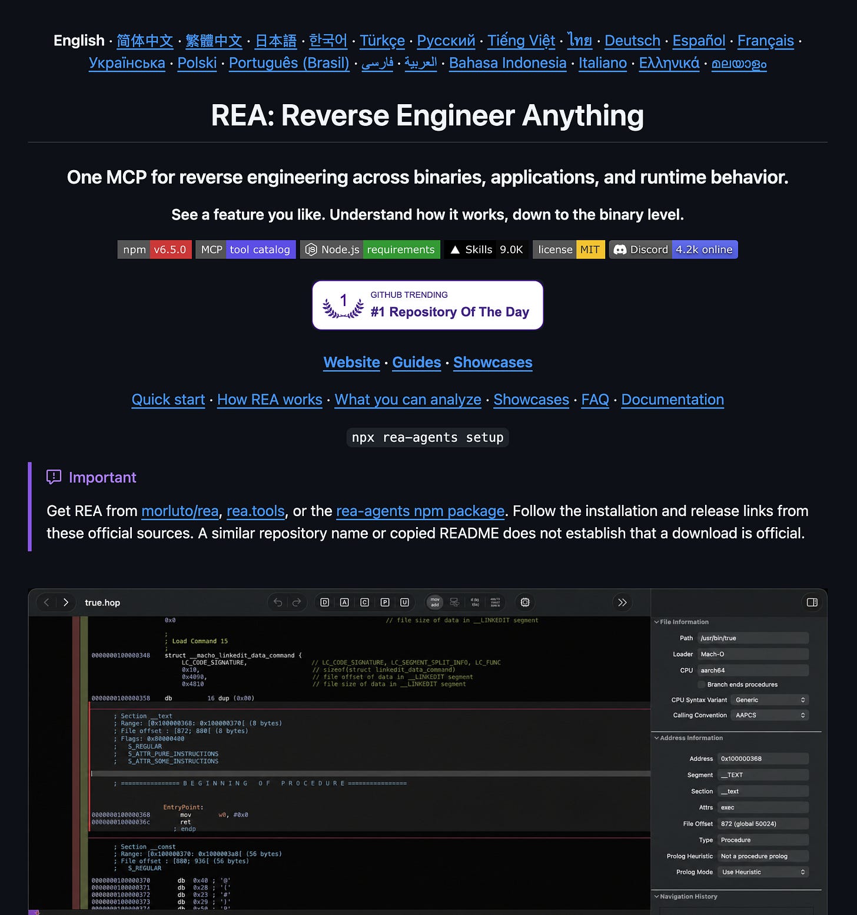Open the npm v6.5.0 badge
The image size is (857, 915).
155,249
